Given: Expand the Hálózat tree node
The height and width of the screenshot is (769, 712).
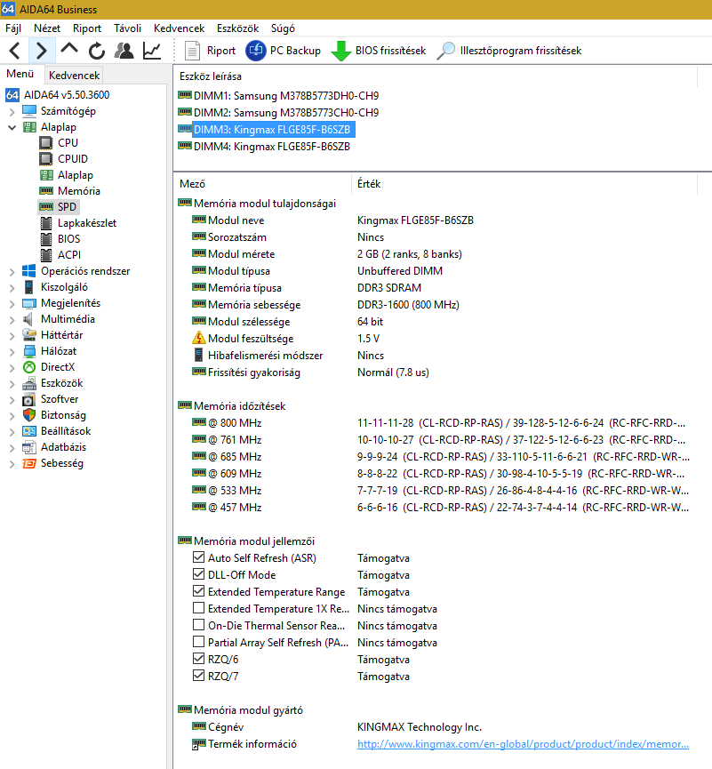Looking at the screenshot, I should tap(12, 352).
